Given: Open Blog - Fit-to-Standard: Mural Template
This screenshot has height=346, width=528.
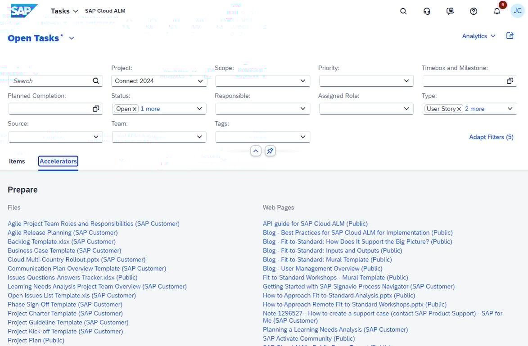Looking at the screenshot, I should [327, 260].
